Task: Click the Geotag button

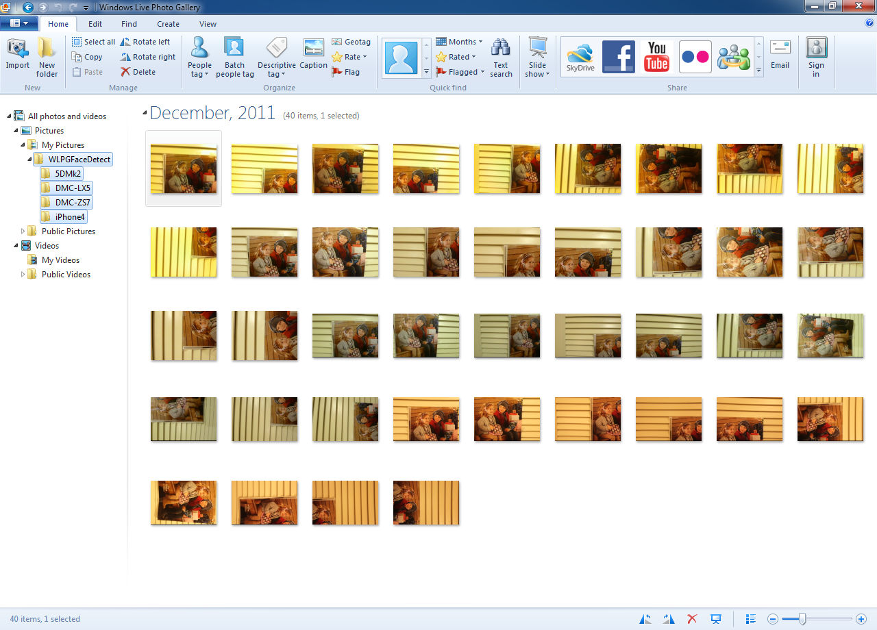Action: coord(351,42)
